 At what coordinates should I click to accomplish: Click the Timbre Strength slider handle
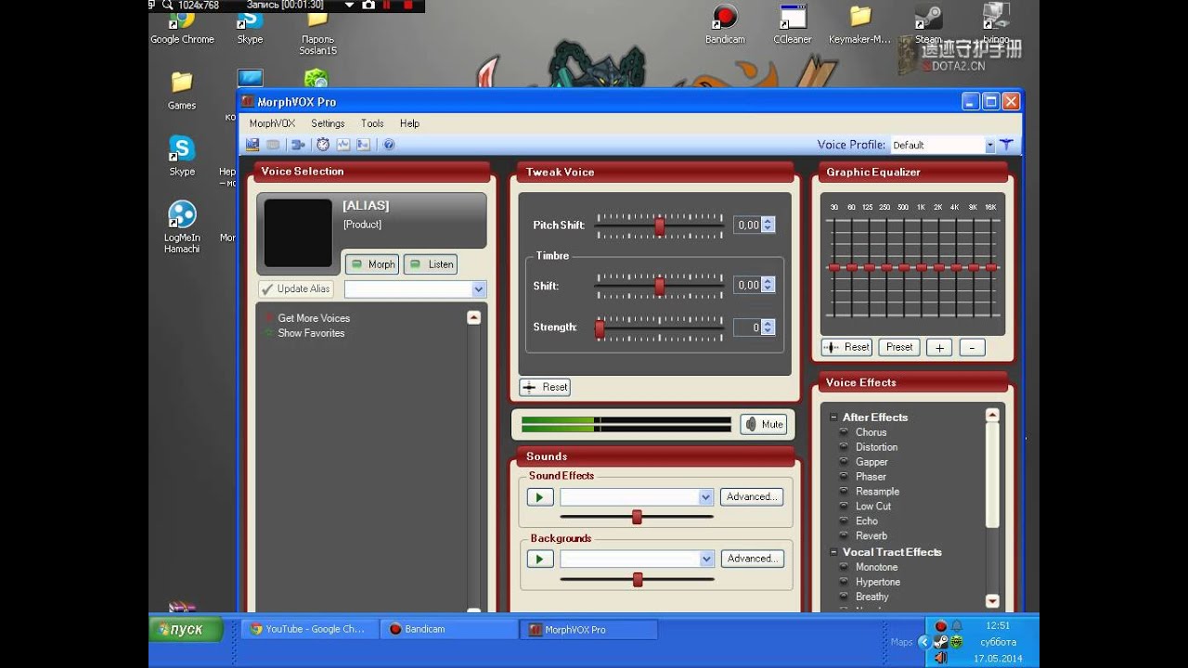pos(600,328)
